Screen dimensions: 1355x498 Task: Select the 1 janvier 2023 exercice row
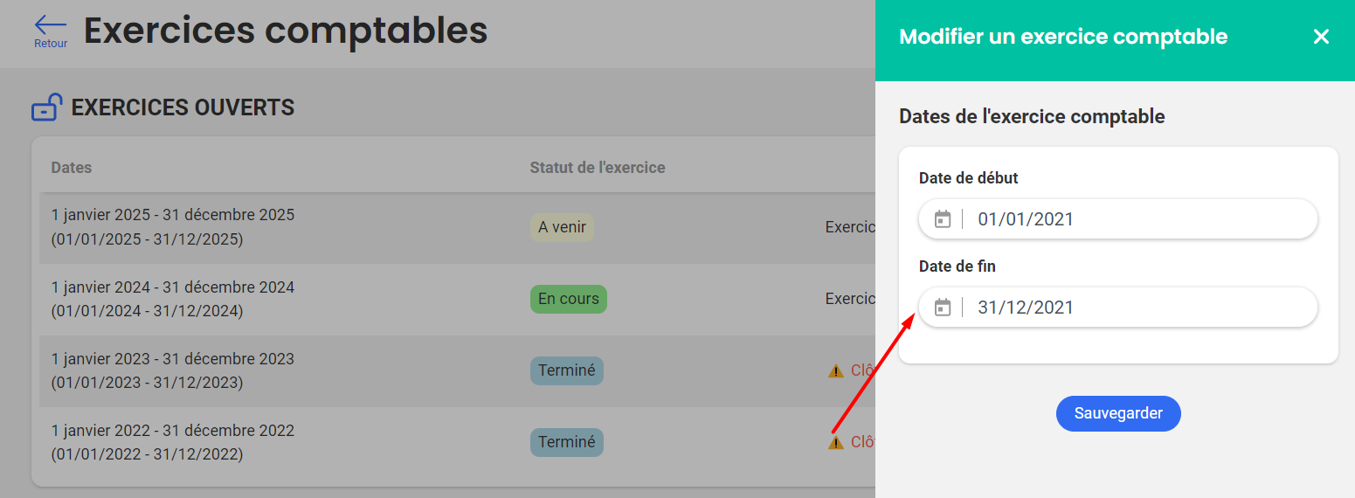coord(173,370)
